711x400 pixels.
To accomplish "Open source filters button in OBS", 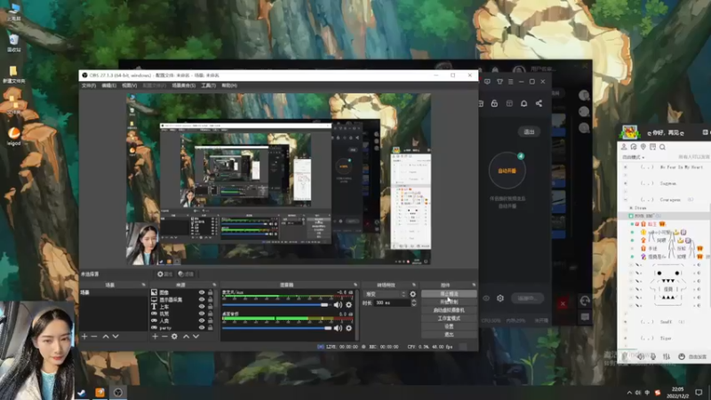I will click(x=186, y=274).
